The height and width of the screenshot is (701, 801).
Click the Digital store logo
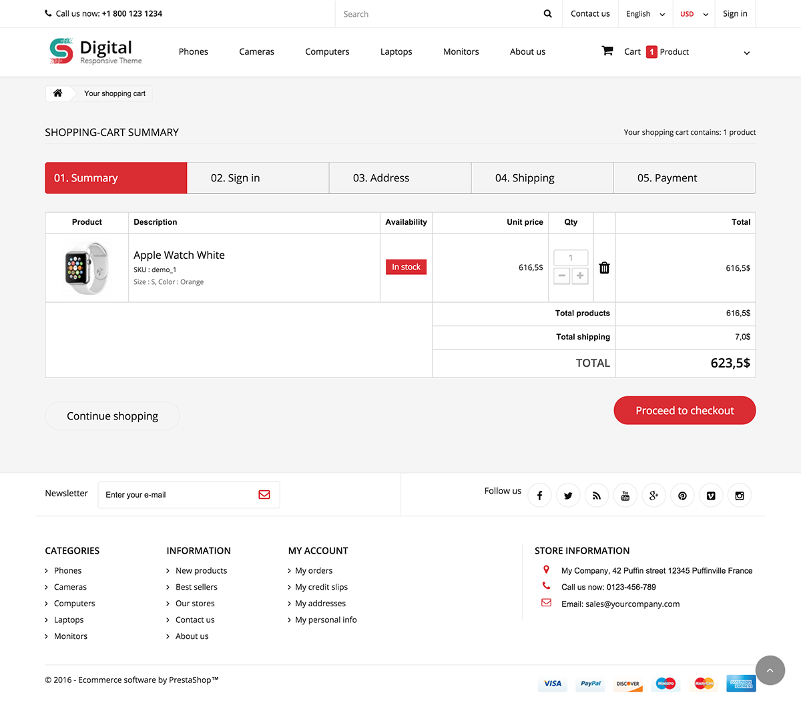[x=95, y=51]
